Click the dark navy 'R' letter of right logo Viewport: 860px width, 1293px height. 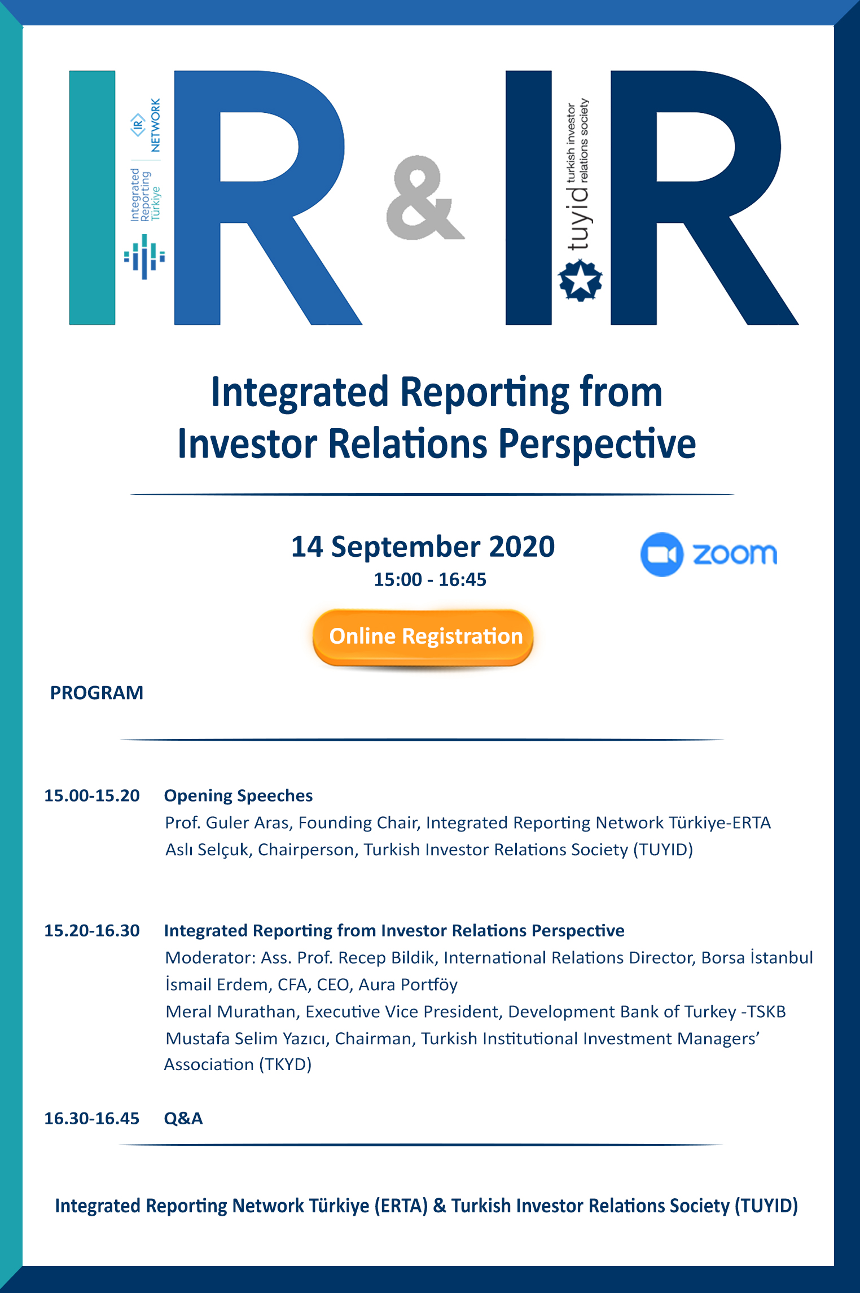704,197
